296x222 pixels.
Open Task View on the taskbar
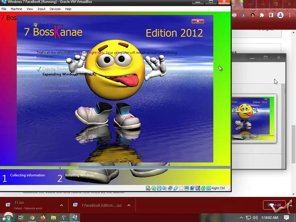click(x=21, y=217)
